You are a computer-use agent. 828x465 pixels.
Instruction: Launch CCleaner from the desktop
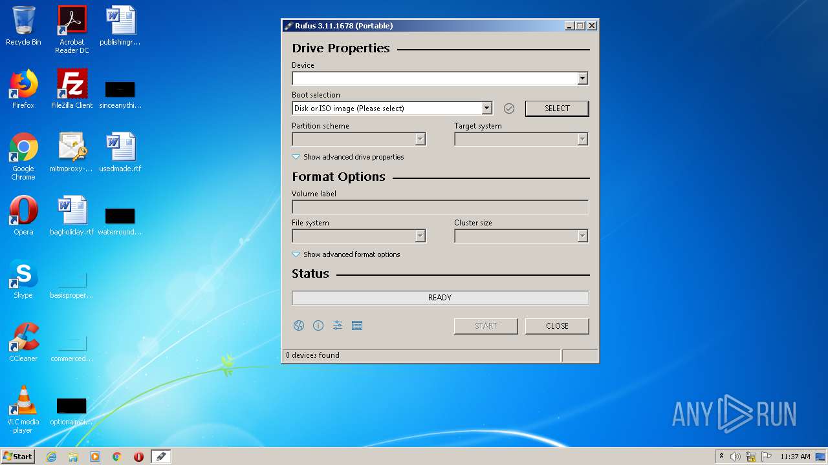[x=23, y=342]
